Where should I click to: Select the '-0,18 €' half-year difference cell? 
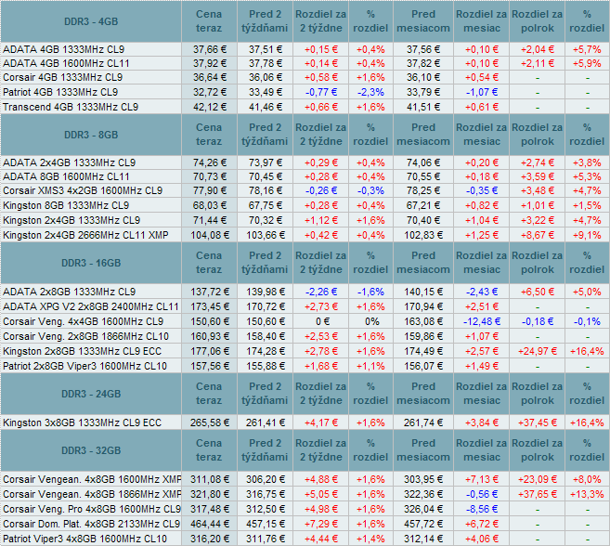coord(538,321)
